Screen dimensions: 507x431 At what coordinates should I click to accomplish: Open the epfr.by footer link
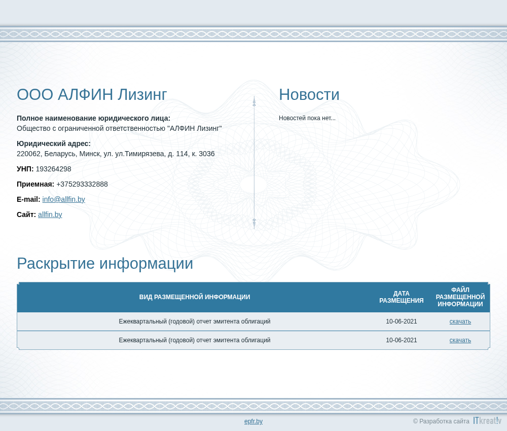253,421
